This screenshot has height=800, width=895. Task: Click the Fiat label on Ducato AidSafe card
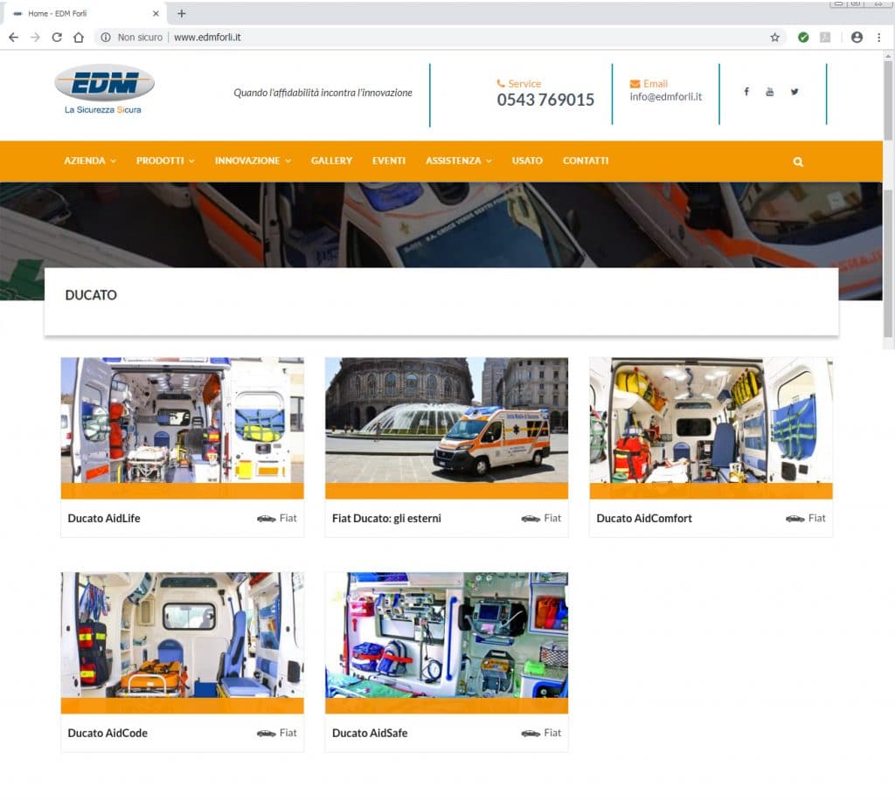tap(552, 734)
